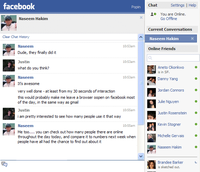Screen dimensions: 200x172
Task: Click the facebook logo
Action: pyautogui.click(x=19, y=7)
